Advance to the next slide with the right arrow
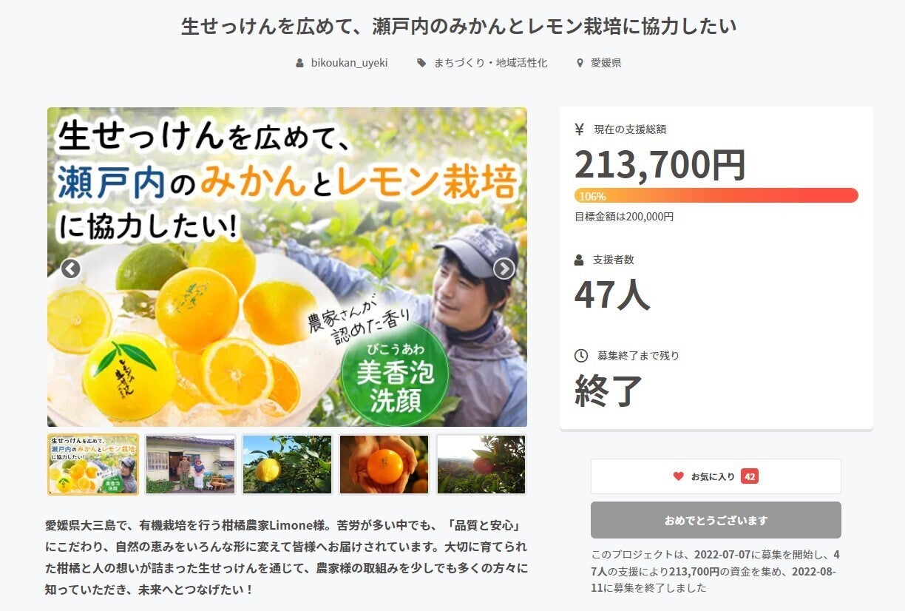The height and width of the screenshot is (611, 905). pos(504,269)
